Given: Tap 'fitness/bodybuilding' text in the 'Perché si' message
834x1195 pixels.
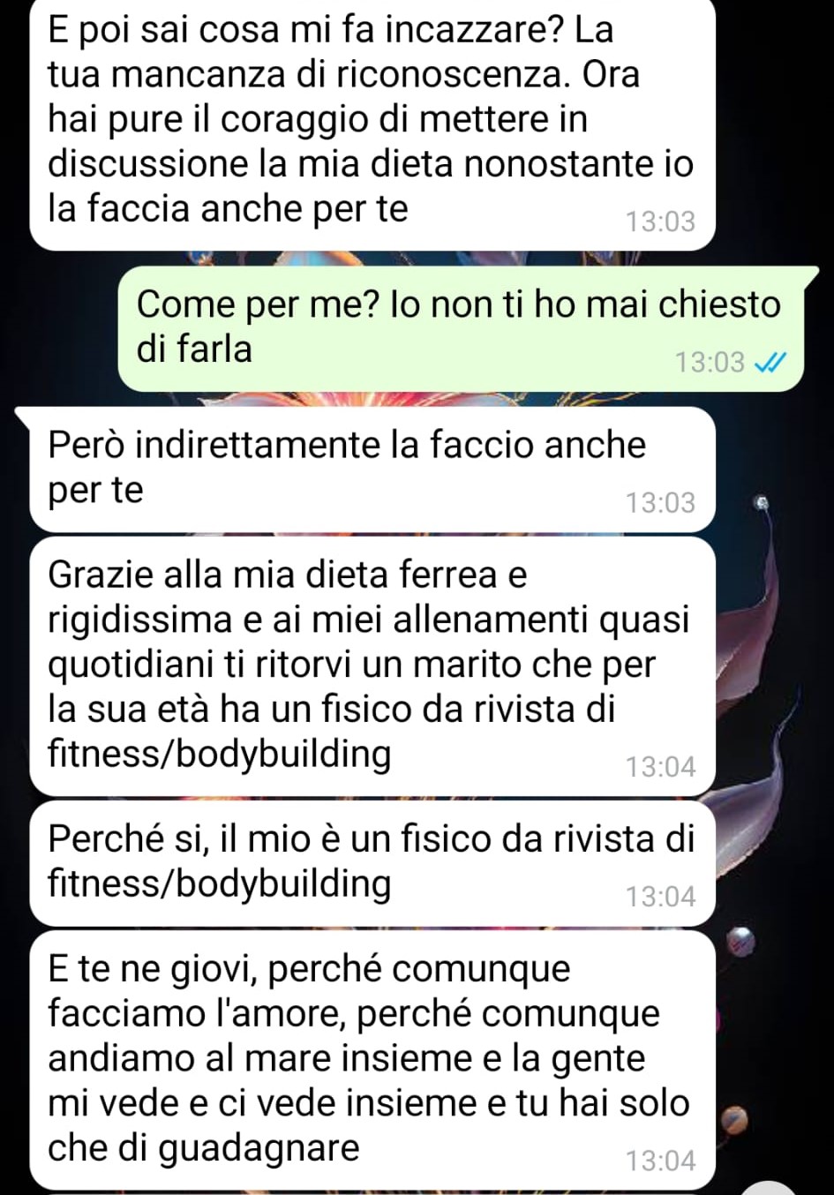Looking at the screenshot, I should (219, 884).
